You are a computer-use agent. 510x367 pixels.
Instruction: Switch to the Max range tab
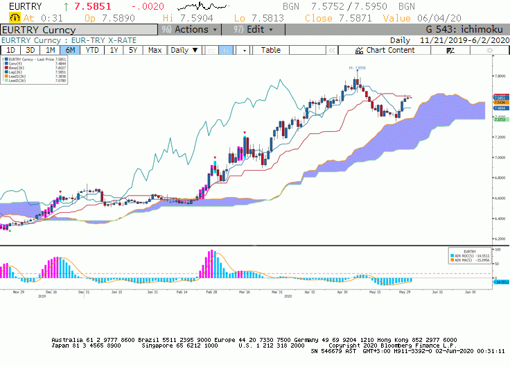click(x=155, y=50)
